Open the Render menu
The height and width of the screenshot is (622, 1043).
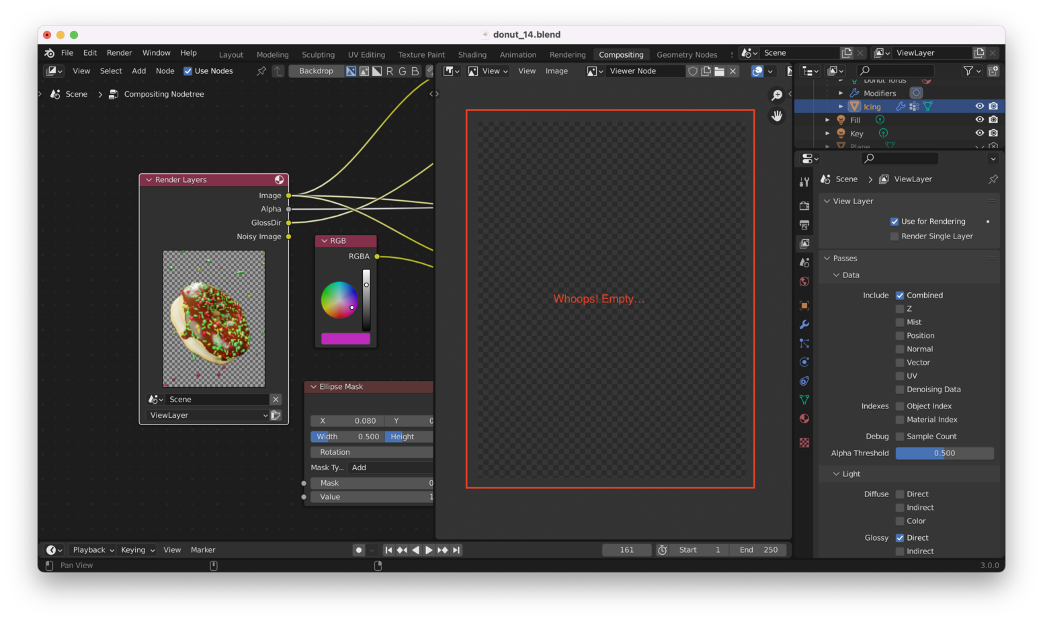point(119,53)
